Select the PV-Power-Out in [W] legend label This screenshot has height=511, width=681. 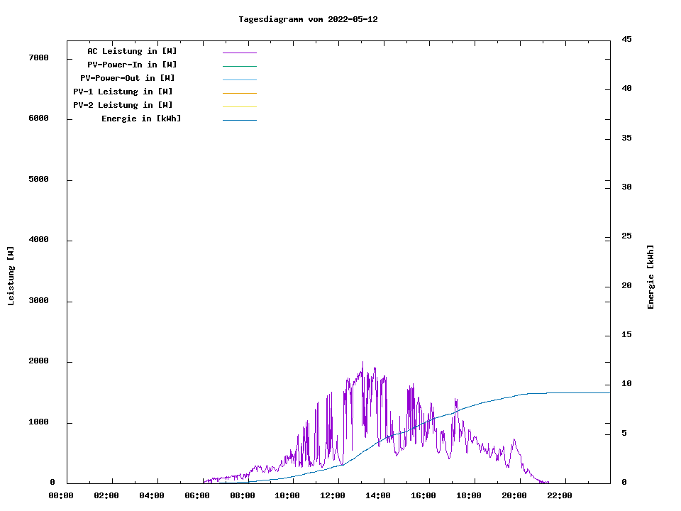click(x=128, y=78)
